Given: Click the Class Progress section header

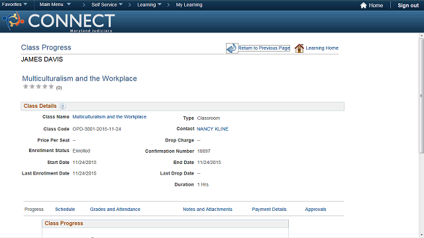Looking at the screenshot, I should (x=165, y=223).
